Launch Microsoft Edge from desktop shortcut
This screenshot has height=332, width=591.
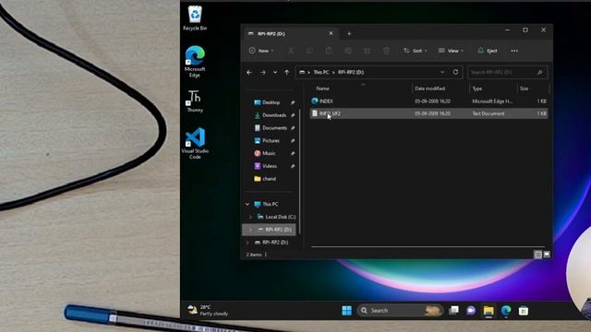click(195, 62)
